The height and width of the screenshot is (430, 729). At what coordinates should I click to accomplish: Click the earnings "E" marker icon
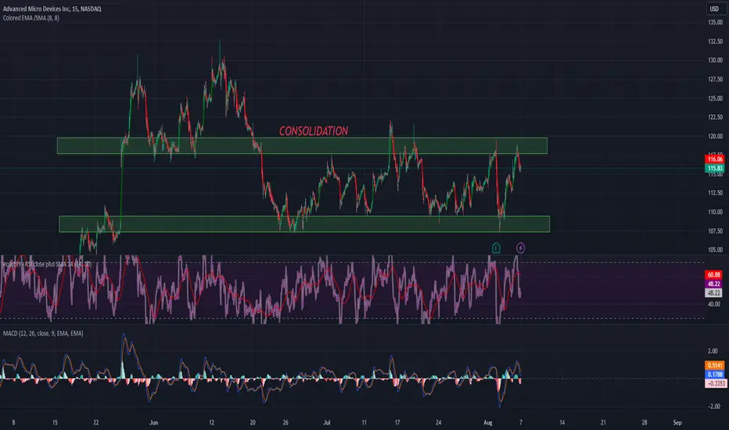pyautogui.click(x=496, y=248)
